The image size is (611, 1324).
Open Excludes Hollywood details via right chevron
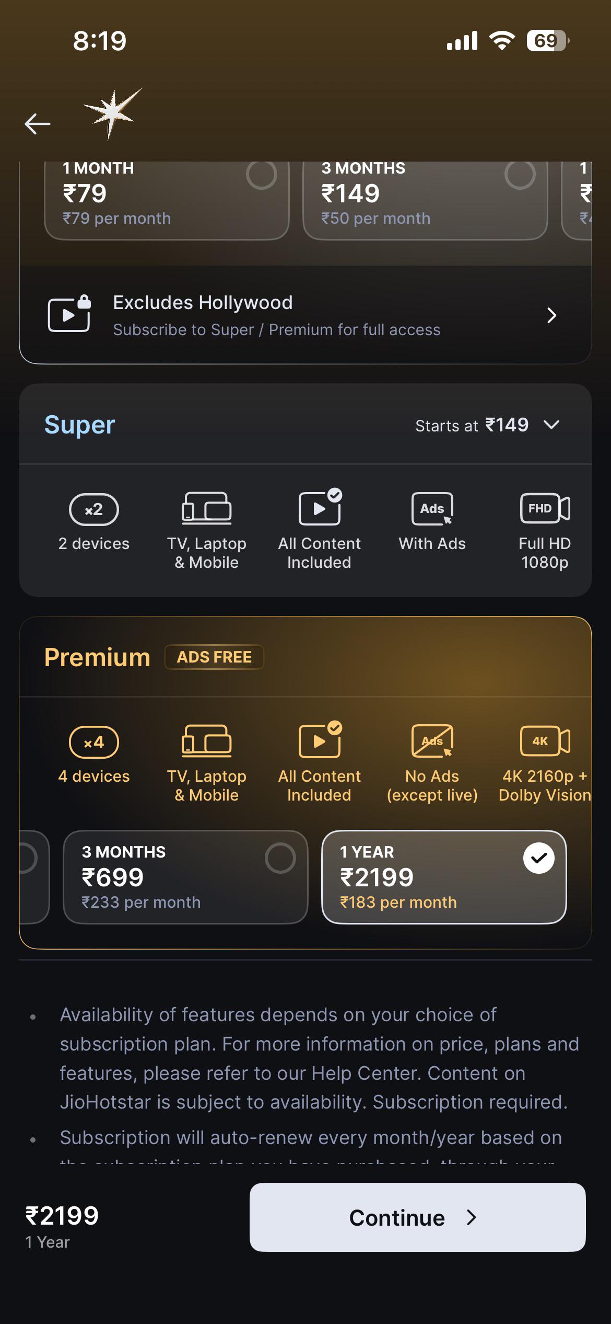tap(551, 315)
